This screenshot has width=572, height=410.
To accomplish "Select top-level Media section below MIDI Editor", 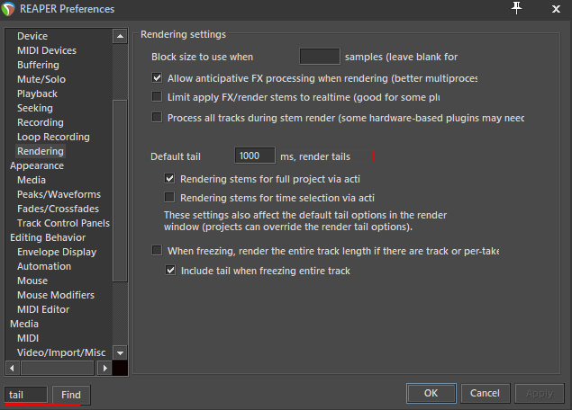I will click(x=24, y=324).
